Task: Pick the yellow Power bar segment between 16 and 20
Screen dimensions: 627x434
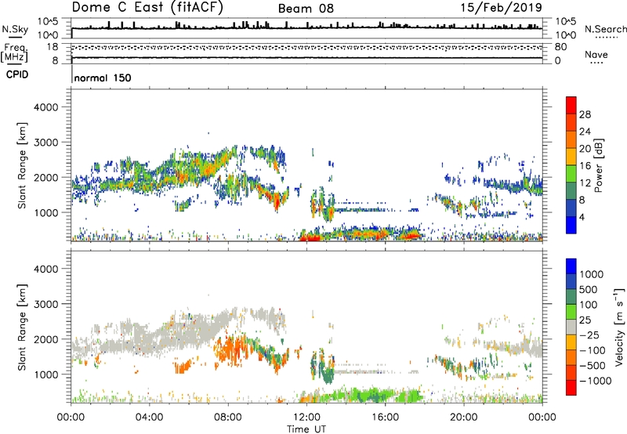Action: (x=571, y=157)
